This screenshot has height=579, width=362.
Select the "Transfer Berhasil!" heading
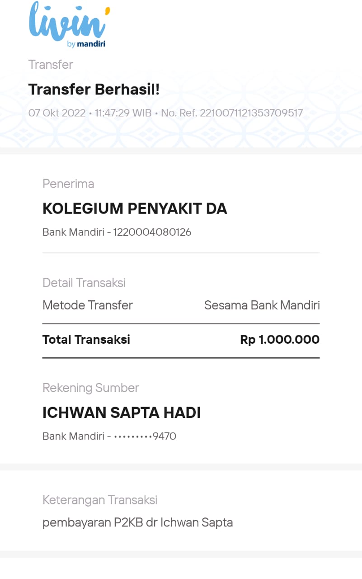click(x=94, y=90)
